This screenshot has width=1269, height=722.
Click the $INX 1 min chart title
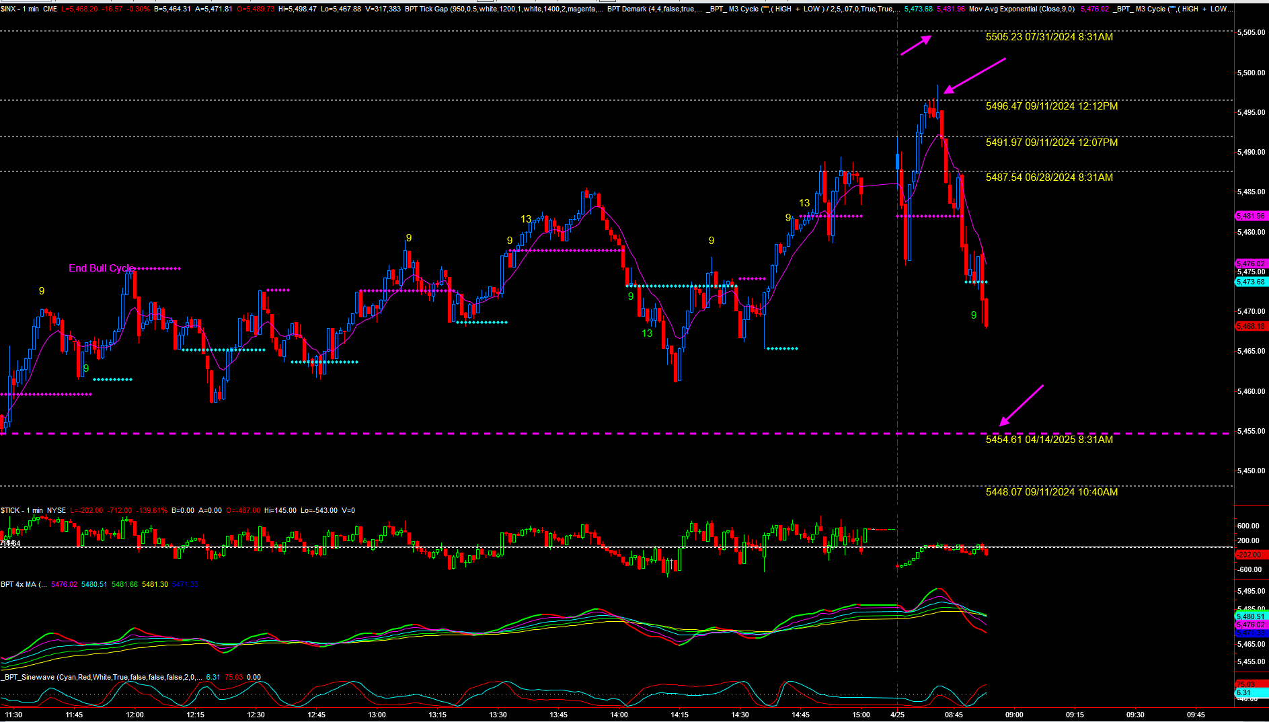pyautogui.click(x=29, y=9)
